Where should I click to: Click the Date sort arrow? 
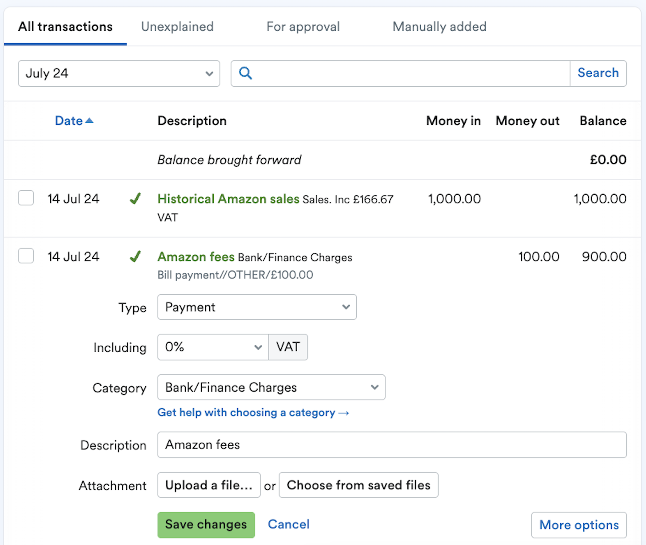coord(89,120)
